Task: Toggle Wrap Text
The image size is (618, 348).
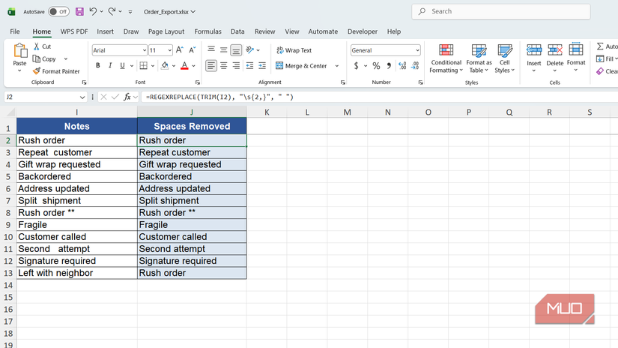Action: pyautogui.click(x=294, y=50)
